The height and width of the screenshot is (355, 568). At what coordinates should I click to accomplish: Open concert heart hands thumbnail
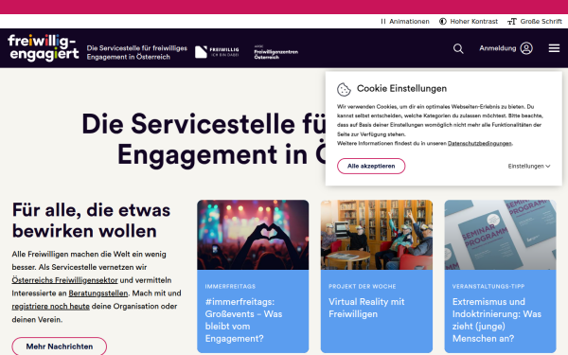[x=253, y=235]
